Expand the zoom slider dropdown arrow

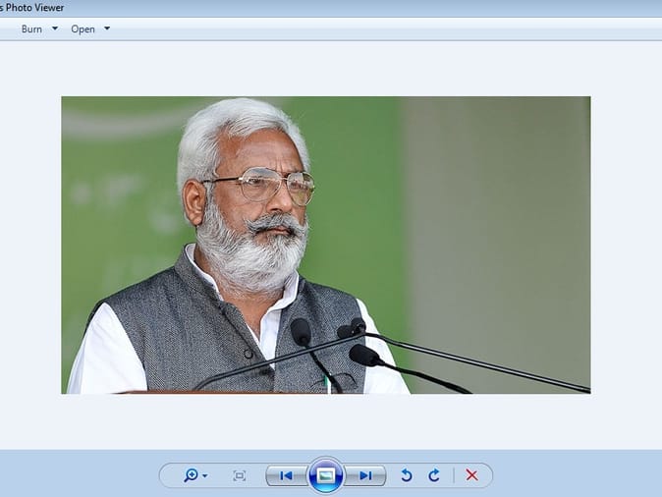point(205,476)
